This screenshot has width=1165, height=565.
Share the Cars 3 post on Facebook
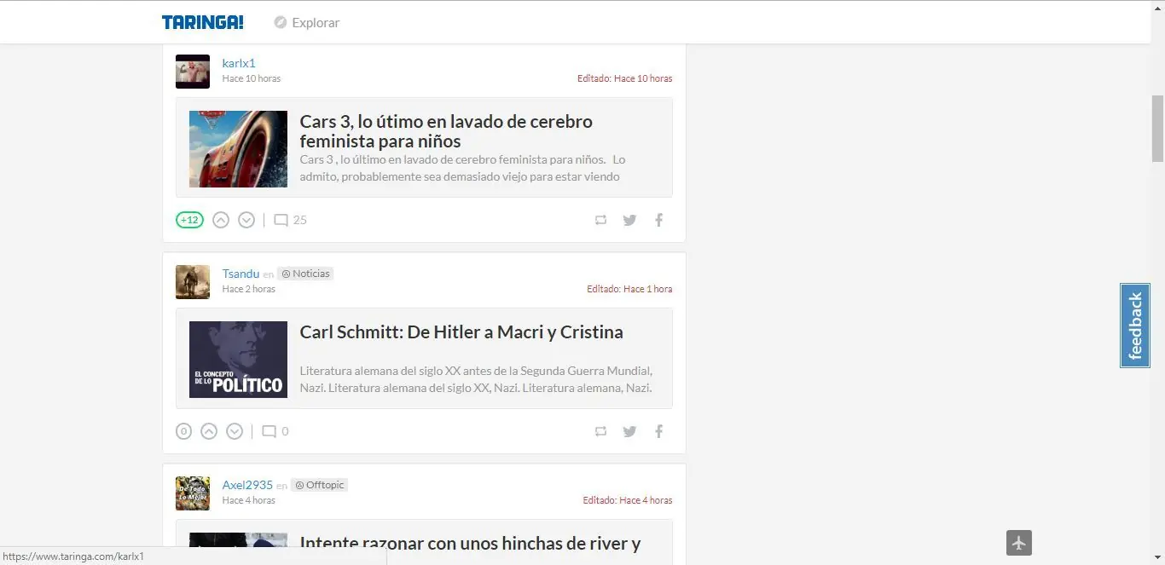(x=658, y=220)
